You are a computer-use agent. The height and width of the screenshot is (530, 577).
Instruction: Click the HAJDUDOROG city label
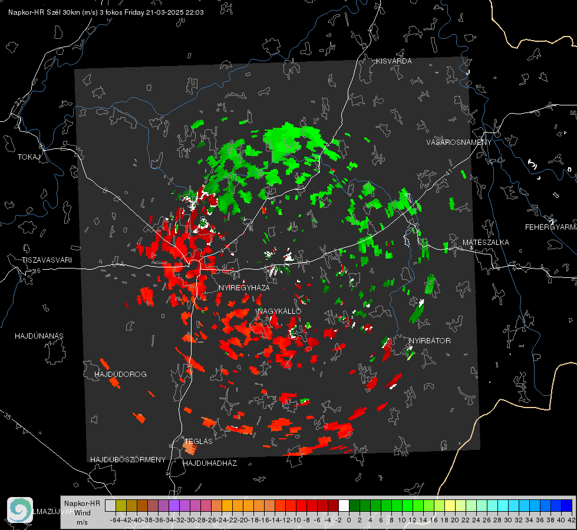click(120, 374)
